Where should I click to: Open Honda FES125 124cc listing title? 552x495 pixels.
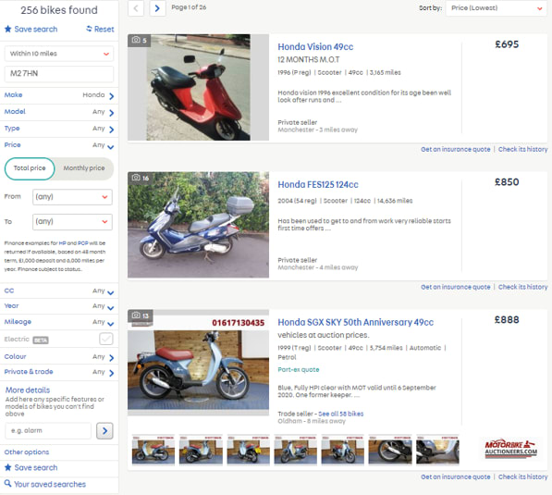coord(318,185)
